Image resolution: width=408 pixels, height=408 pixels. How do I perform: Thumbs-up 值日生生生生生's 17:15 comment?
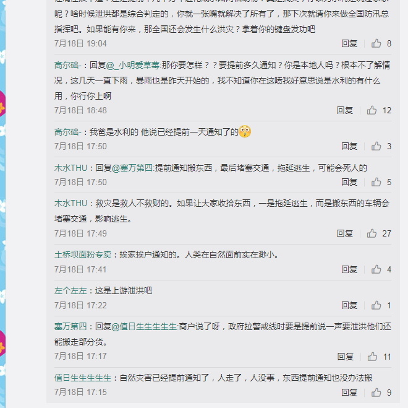click(x=376, y=393)
